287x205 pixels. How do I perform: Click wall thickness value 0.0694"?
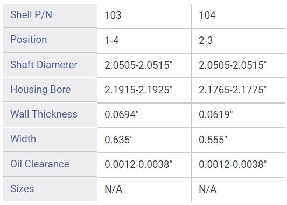click(x=144, y=115)
